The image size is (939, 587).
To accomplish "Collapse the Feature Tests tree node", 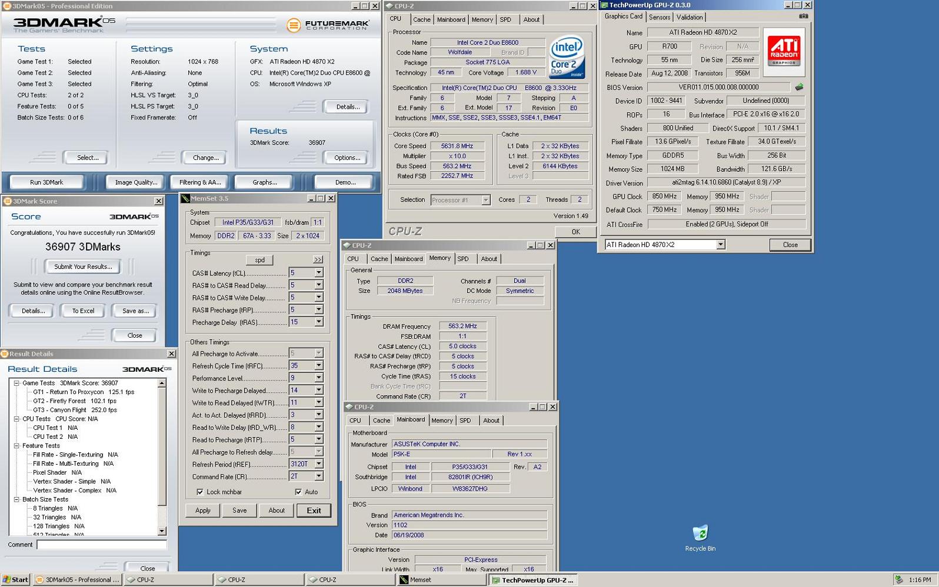I will [x=16, y=446].
